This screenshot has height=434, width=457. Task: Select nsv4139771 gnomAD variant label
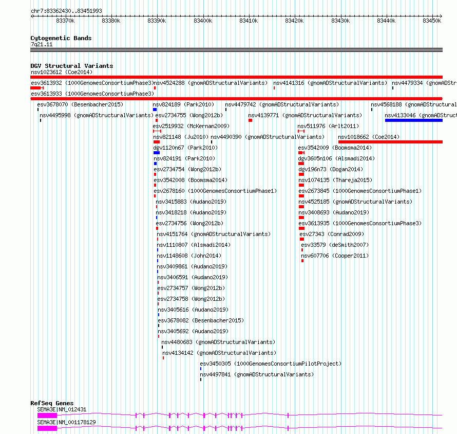point(305,115)
